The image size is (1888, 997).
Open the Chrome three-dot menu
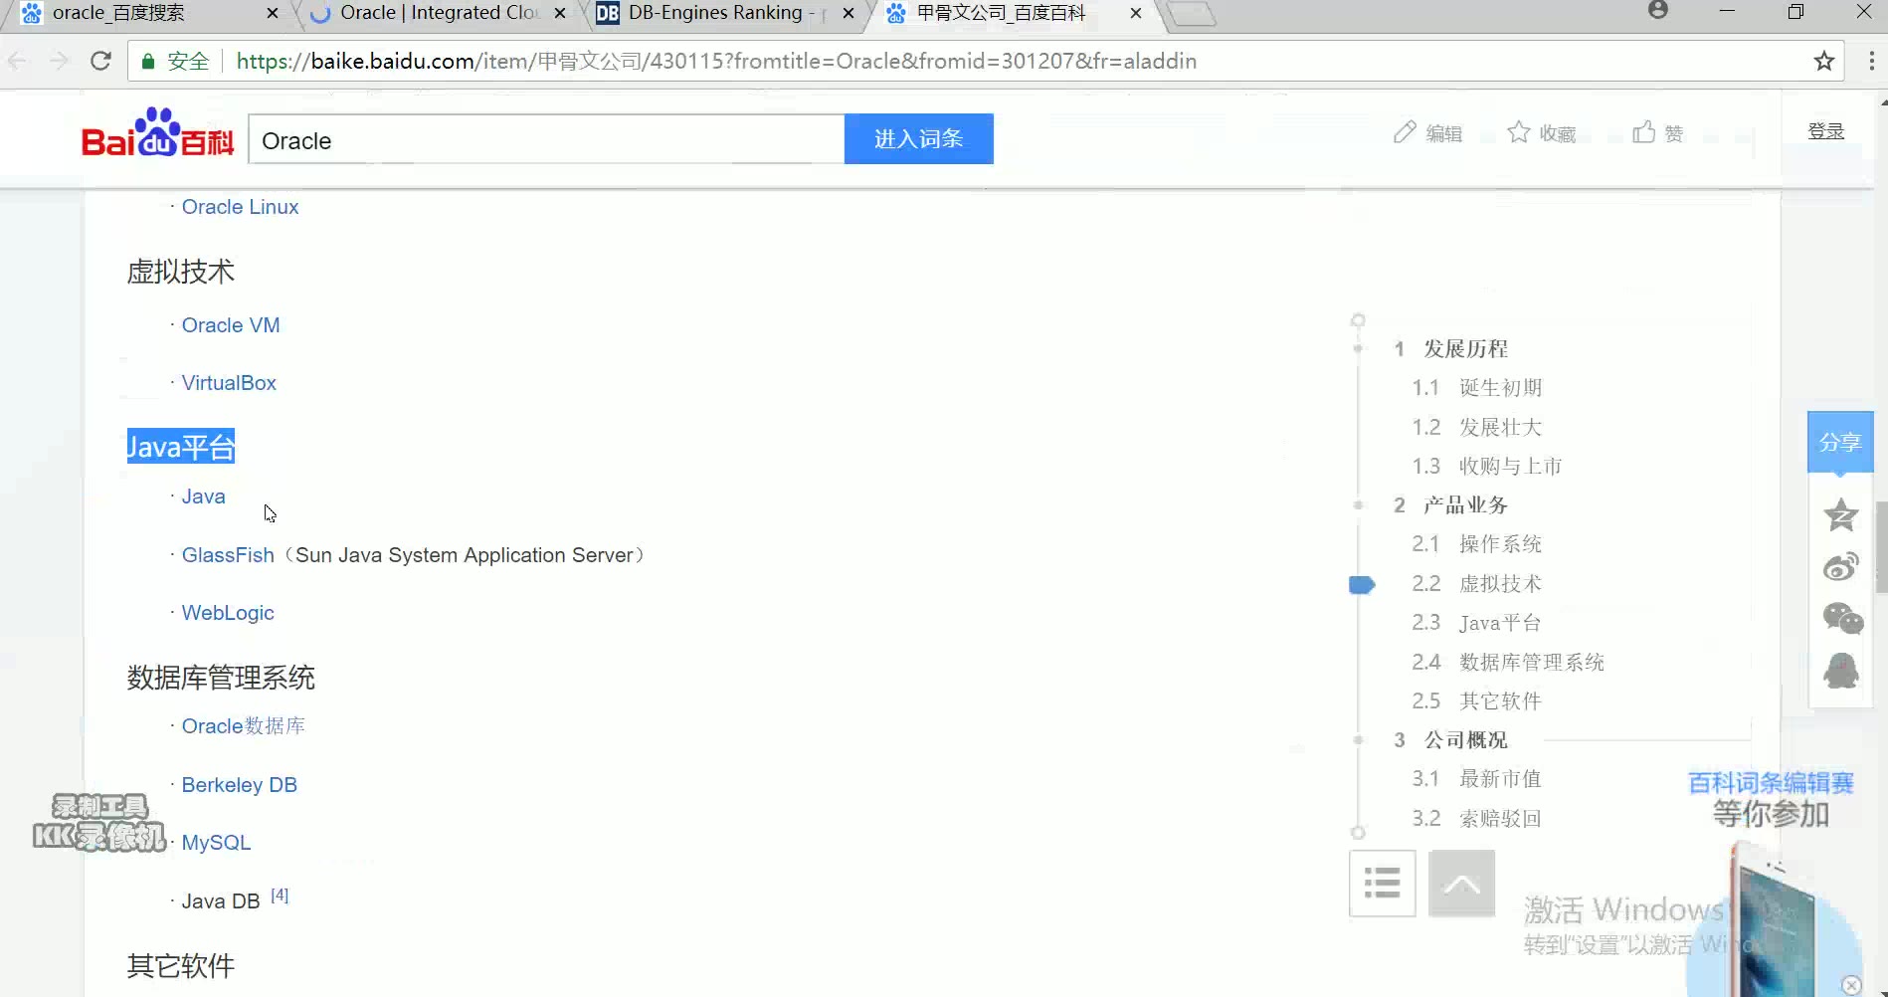pyautogui.click(x=1871, y=61)
